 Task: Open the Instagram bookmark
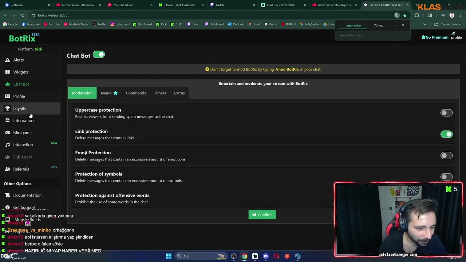pos(119,24)
